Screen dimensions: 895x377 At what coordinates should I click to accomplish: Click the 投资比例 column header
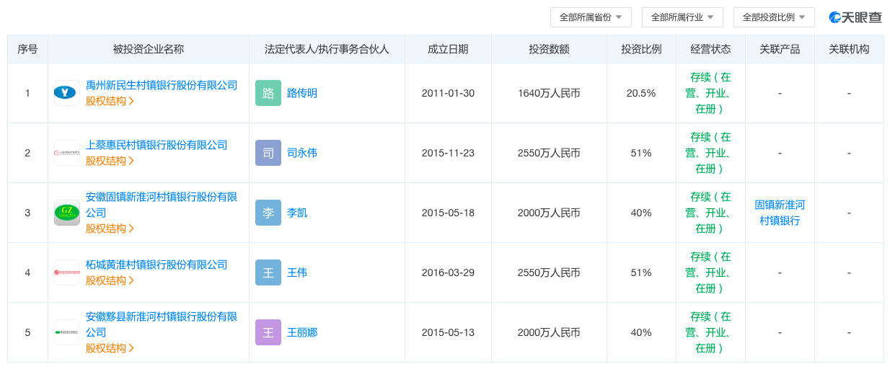click(641, 49)
